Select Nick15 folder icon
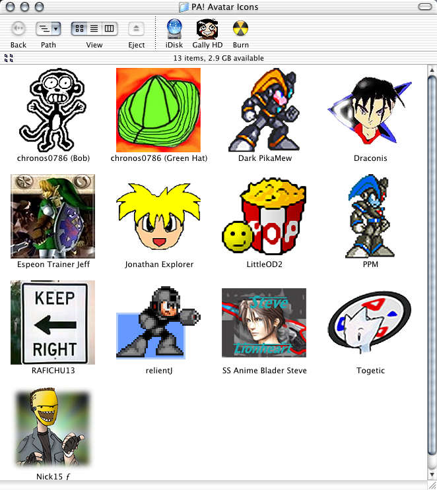437x490 pixels. pyautogui.click(x=53, y=429)
